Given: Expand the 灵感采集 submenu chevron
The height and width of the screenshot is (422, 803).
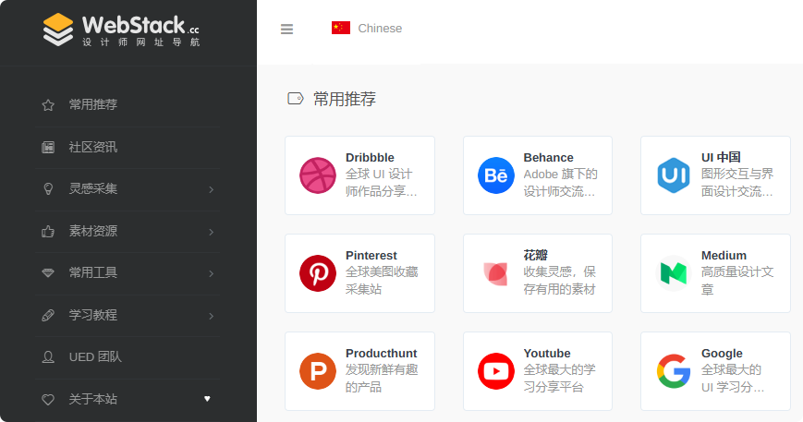Looking at the screenshot, I should (x=211, y=190).
